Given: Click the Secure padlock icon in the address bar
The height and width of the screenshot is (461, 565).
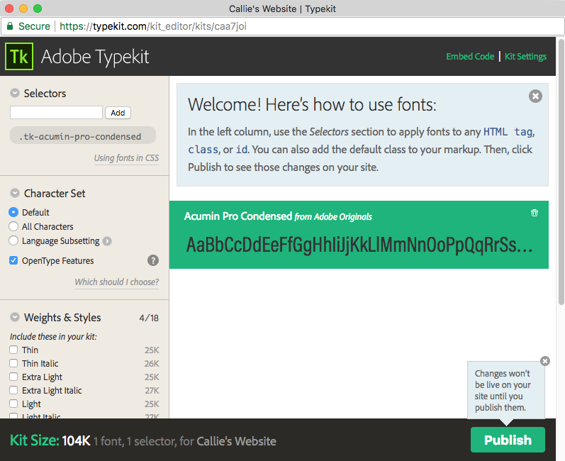Looking at the screenshot, I should tap(10, 26).
